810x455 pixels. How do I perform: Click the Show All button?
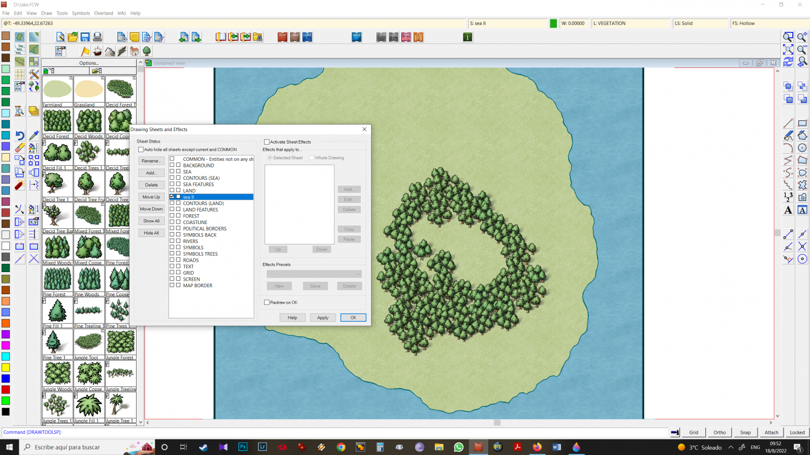pyautogui.click(x=151, y=221)
